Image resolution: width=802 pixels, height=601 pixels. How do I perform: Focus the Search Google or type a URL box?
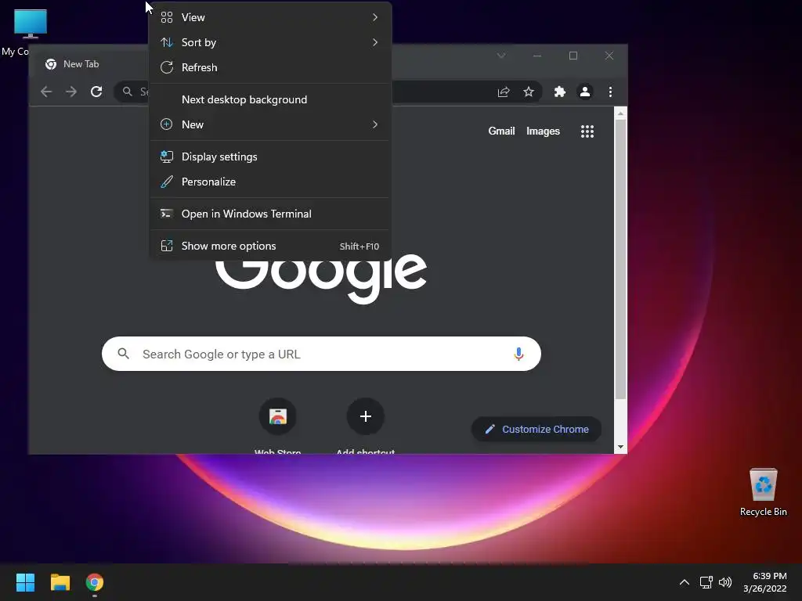coord(321,354)
